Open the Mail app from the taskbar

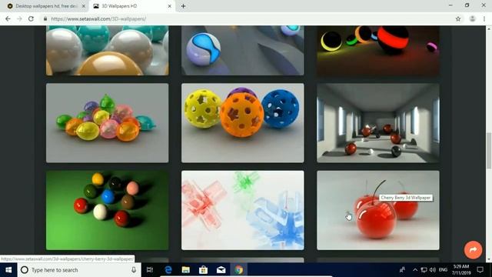[x=221, y=270]
